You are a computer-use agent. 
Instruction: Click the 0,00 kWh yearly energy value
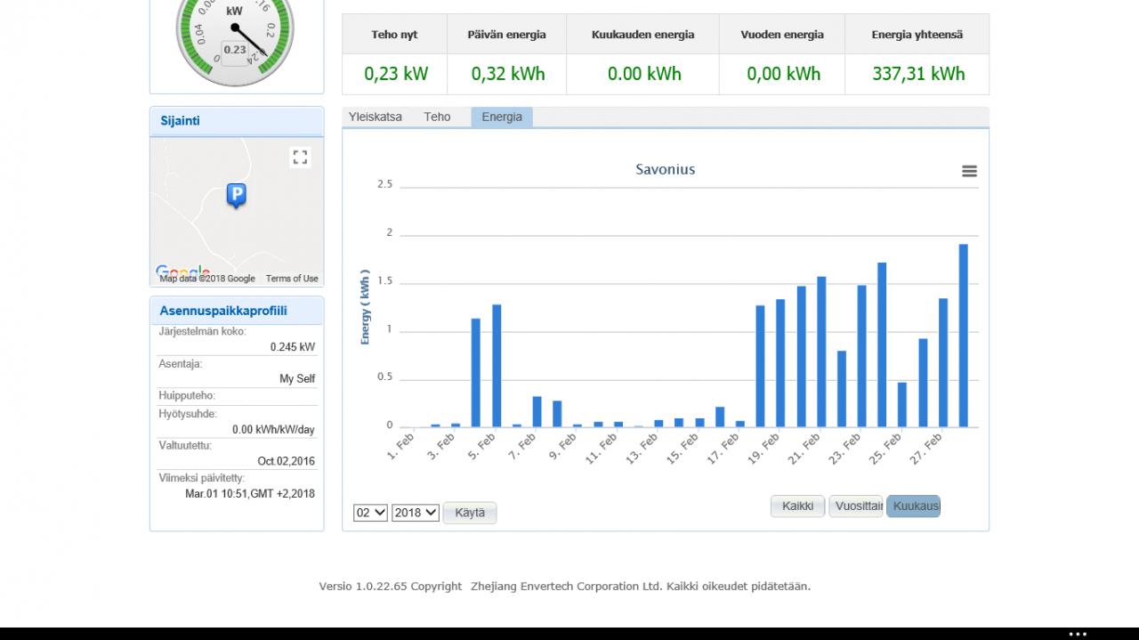[784, 74]
